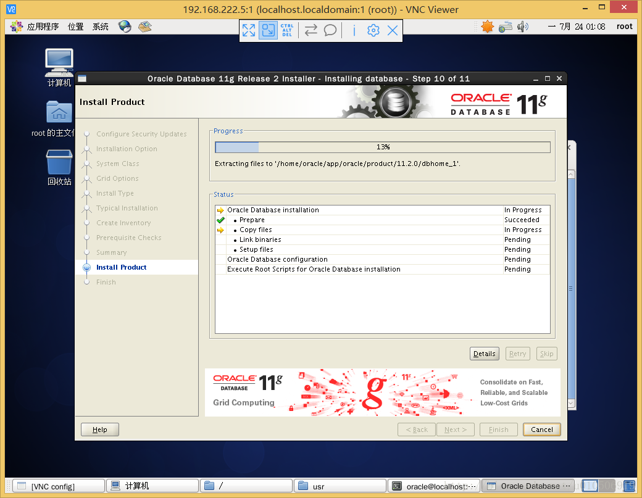This screenshot has width=642, height=498.
Task: Select the Link binaries status row
Action: tap(382, 239)
